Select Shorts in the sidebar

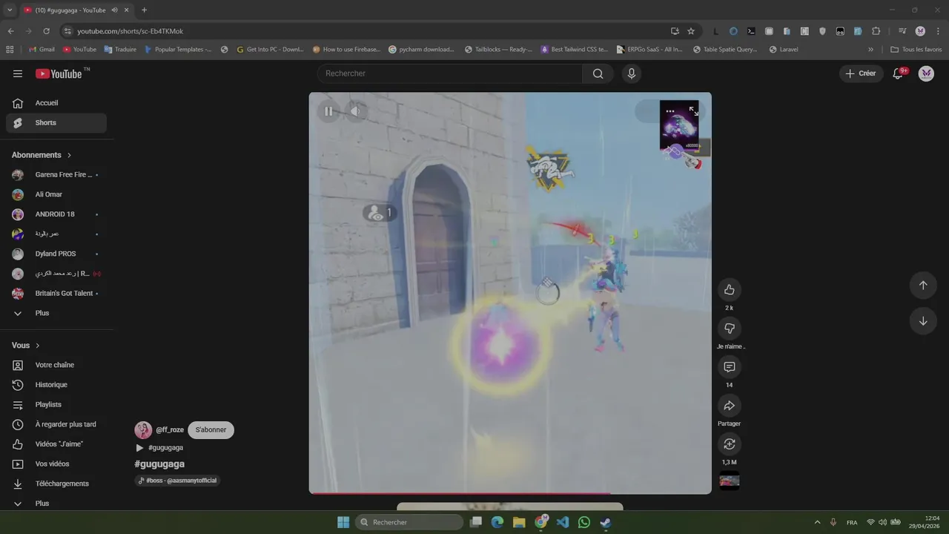tap(56, 123)
